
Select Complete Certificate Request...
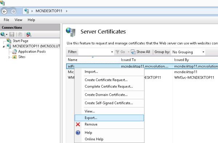click(109, 87)
